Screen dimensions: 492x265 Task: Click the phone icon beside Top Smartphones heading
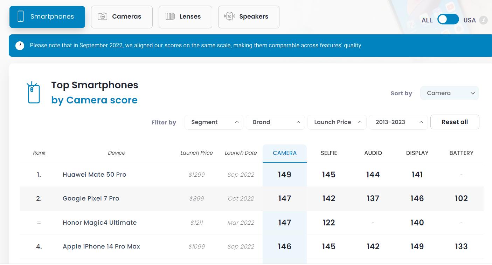pos(34,93)
